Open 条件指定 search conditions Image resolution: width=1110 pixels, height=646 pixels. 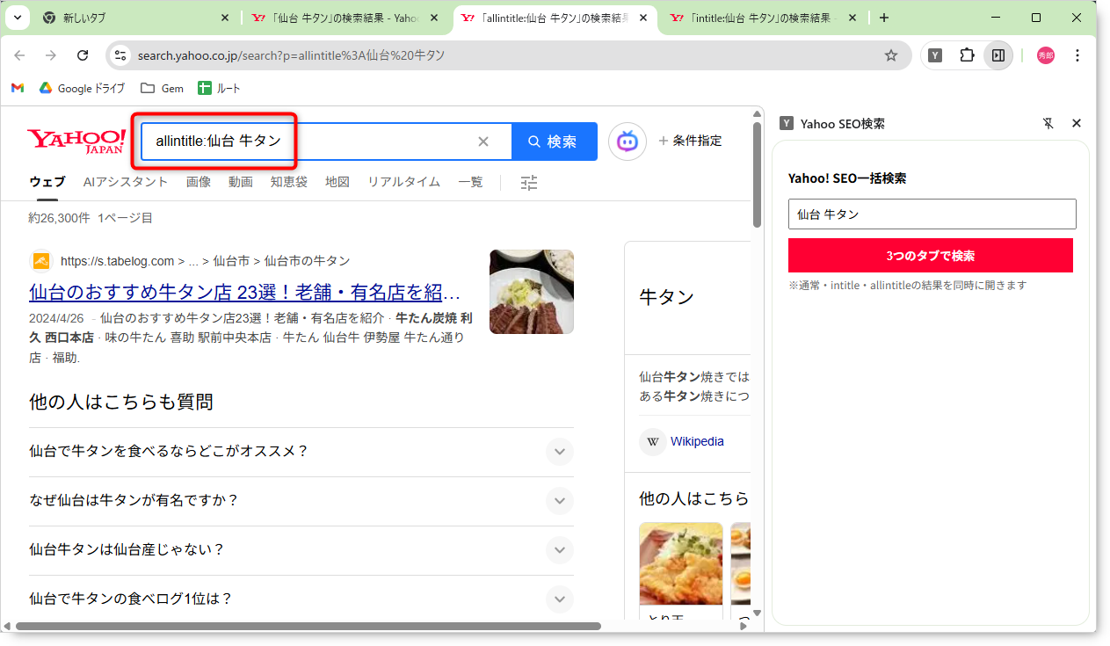(x=690, y=141)
